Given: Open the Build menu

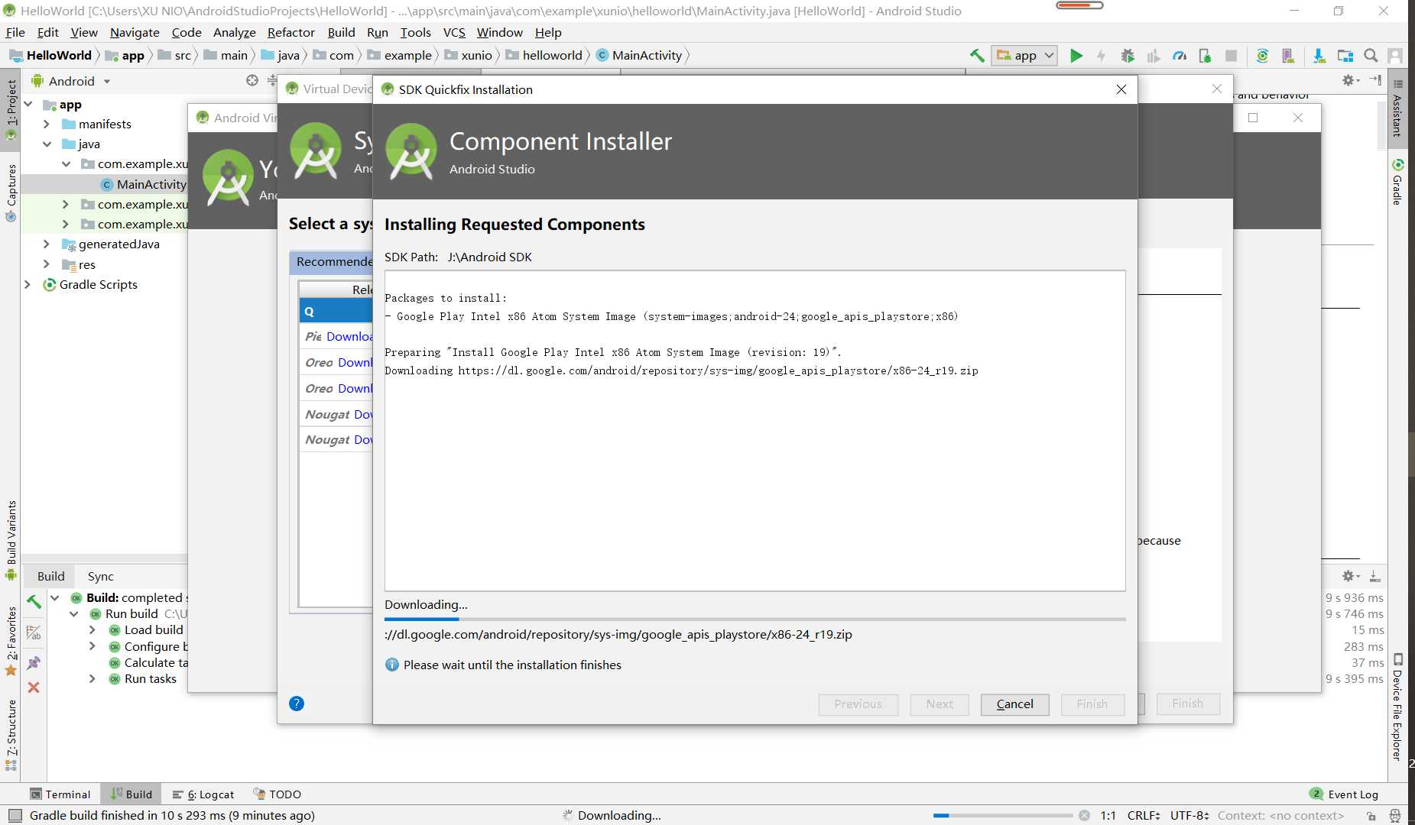Looking at the screenshot, I should 341,32.
